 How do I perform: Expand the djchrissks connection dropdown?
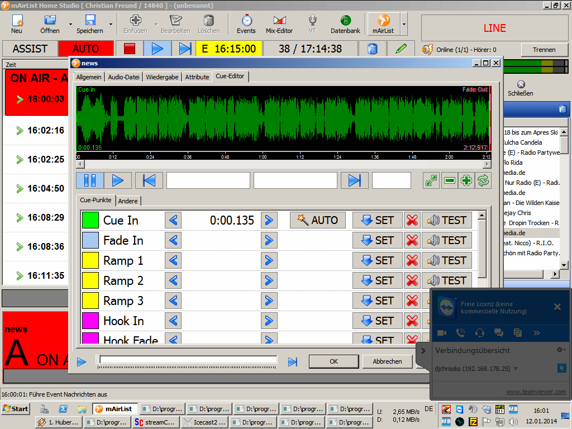(x=516, y=369)
